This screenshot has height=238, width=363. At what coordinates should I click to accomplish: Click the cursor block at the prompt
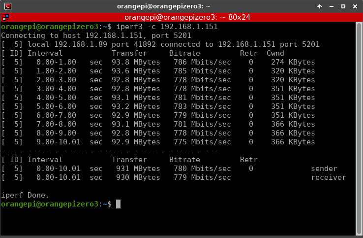pyautogui.click(x=118, y=204)
